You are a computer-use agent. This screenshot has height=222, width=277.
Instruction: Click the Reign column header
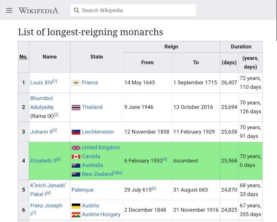click(171, 47)
